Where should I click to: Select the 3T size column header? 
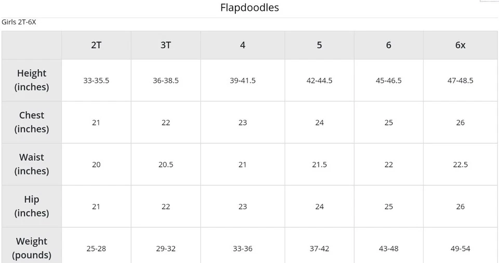[x=166, y=45]
